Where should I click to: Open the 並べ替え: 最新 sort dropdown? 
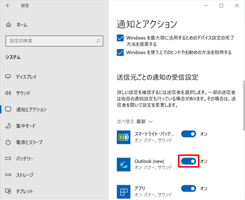(x=135, y=121)
